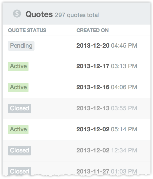Open the Active quote from 2013-12-17
The height and width of the screenshot is (179, 153).
[18, 66]
